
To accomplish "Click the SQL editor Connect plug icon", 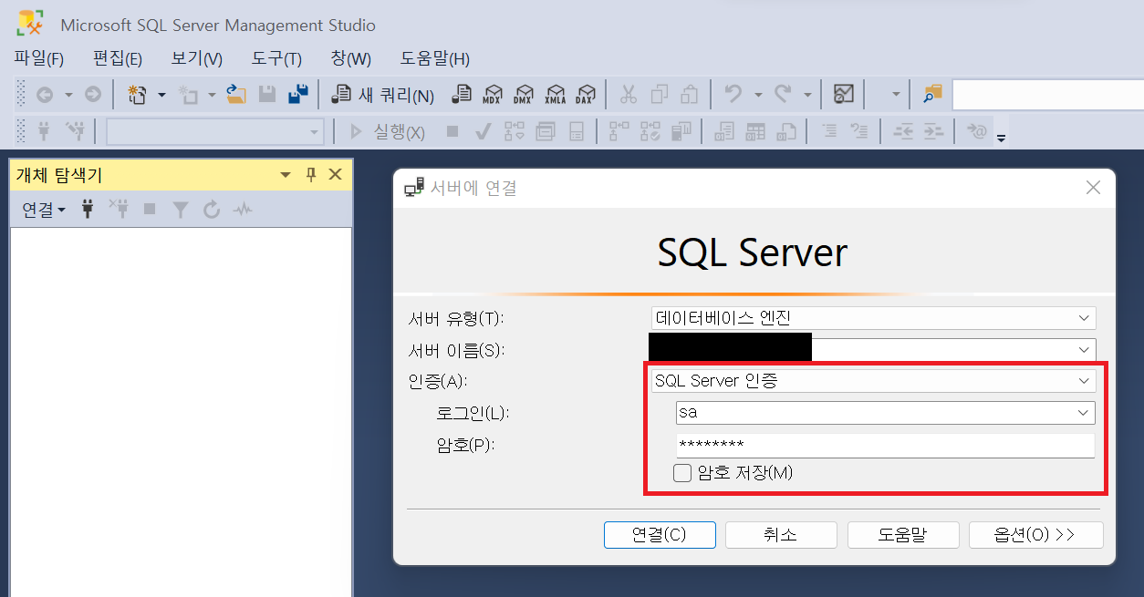I will pyautogui.click(x=43, y=132).
